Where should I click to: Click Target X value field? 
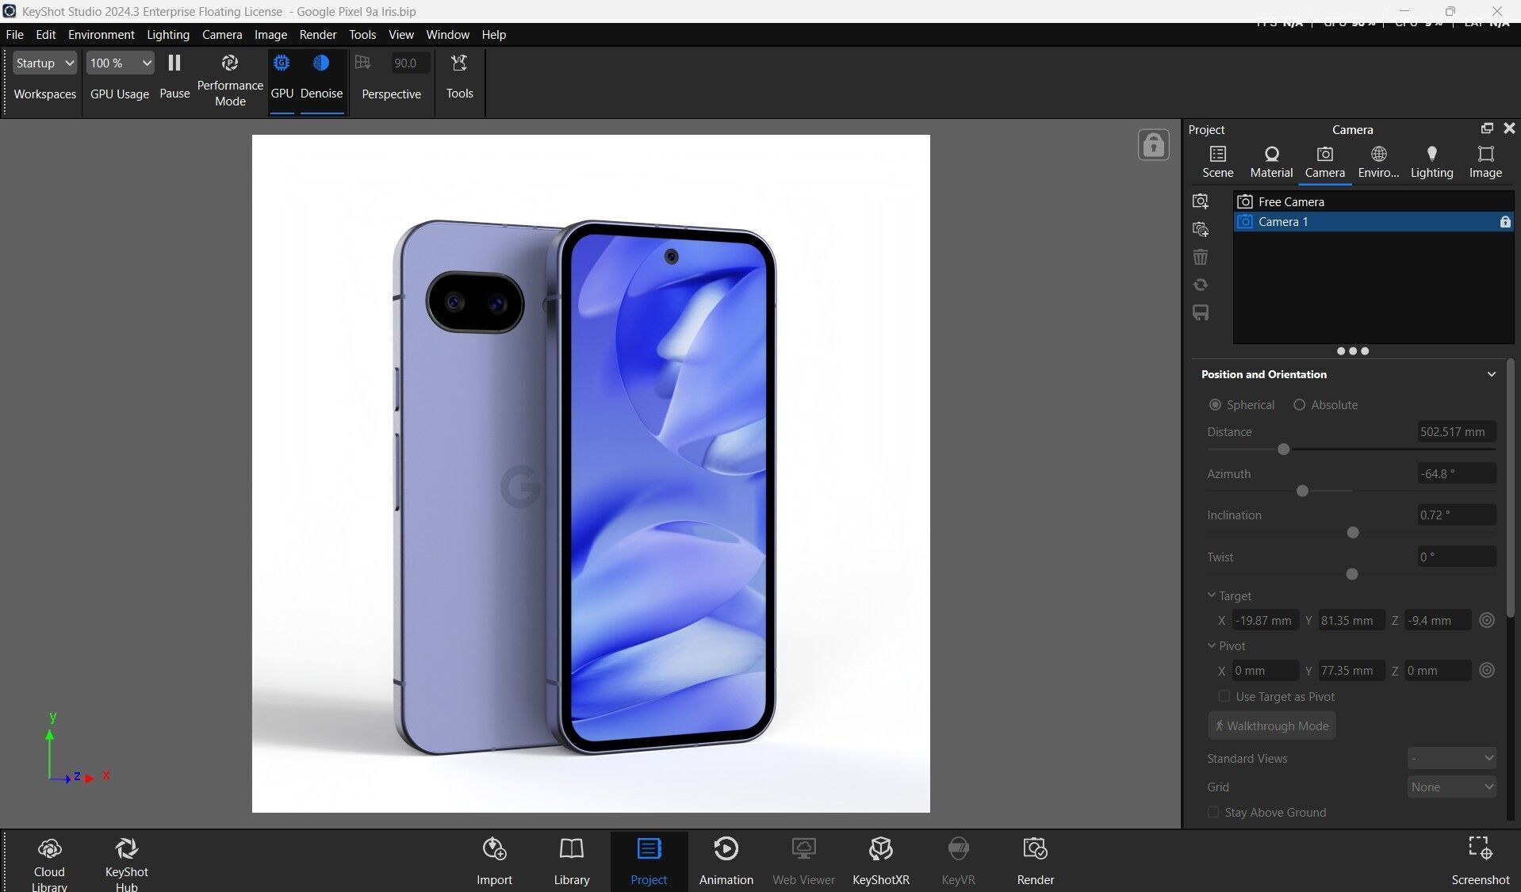pyautogui.click(x=1265, y=620)
